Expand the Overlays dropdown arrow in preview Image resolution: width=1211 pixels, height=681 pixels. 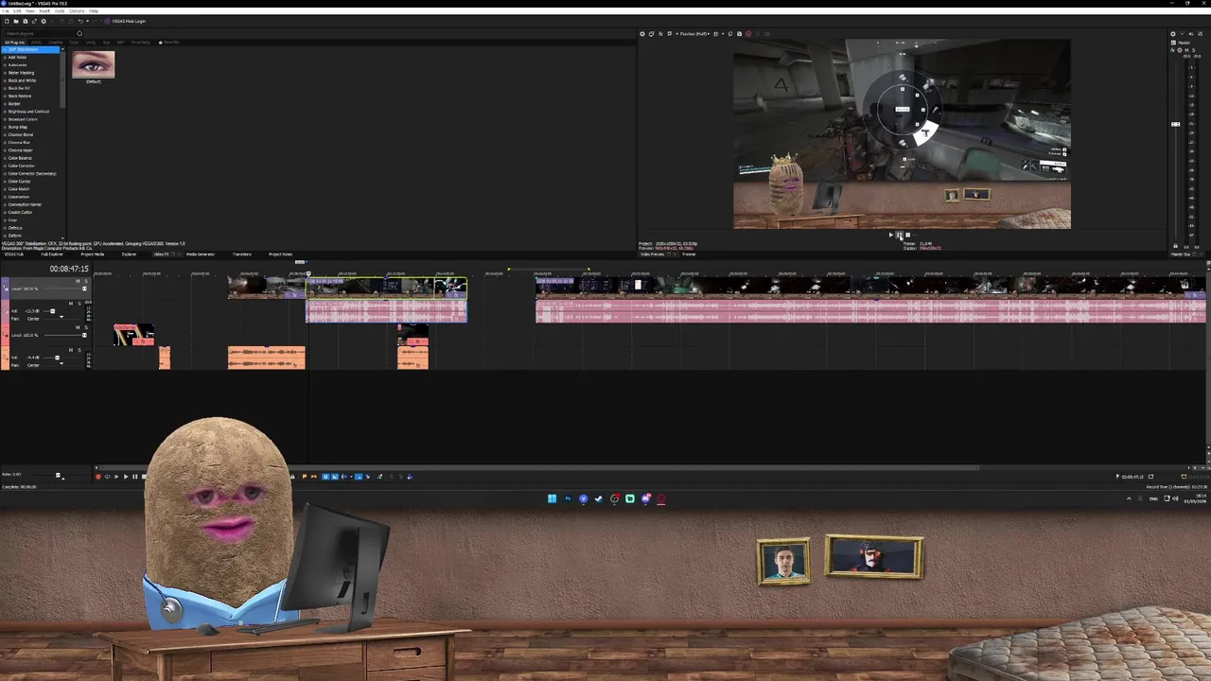tap(723, 34)
